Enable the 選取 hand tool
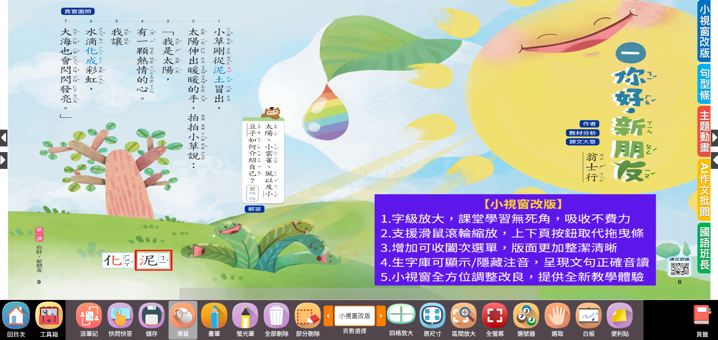Screen dimensions: 718x340 557,316
